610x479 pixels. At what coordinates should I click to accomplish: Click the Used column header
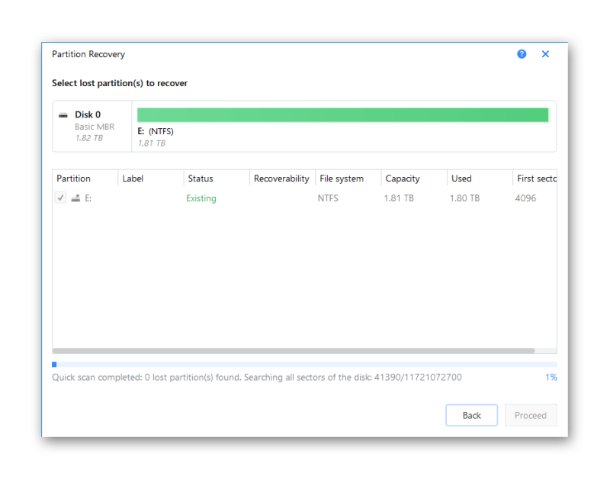click(x=480, y=178)
